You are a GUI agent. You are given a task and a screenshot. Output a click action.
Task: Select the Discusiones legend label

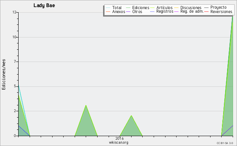(191, 7)
